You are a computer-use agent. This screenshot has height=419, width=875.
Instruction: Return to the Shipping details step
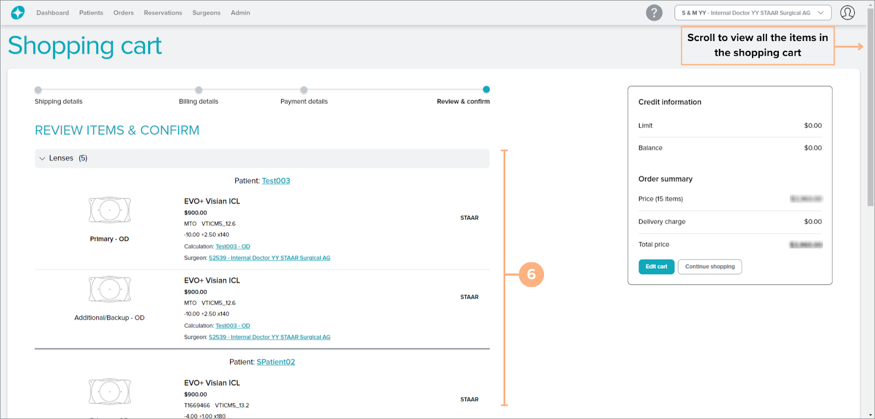38,90
